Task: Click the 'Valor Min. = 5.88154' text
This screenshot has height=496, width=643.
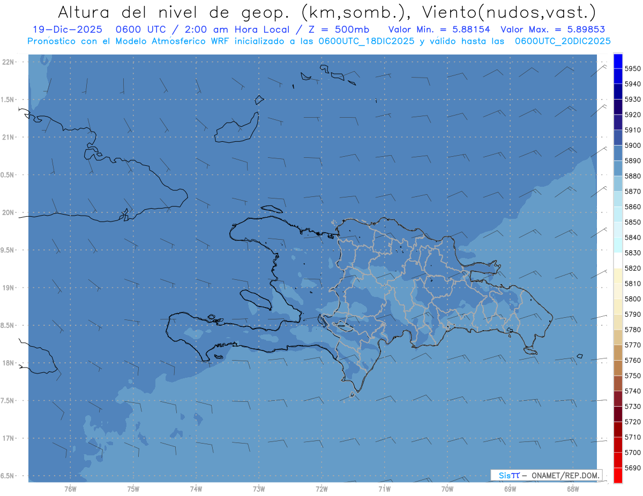Action: [439, 29]
